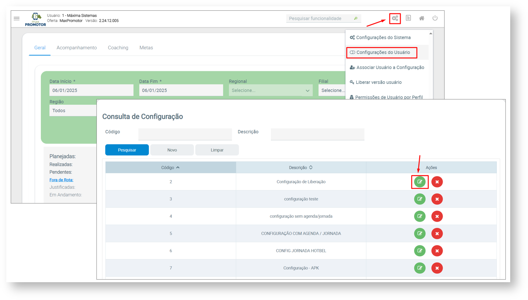Viewport: 528px width, 300px height.
Task: Switch to the Coaching tab
Action: pyautogui.click(x=118, y=48)
